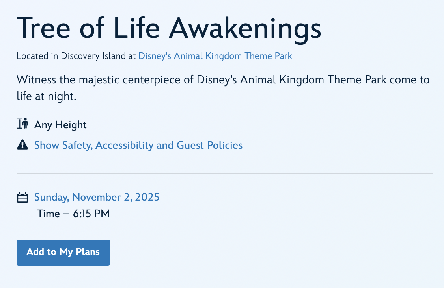Click the "Any Height" label

(60, 125)
